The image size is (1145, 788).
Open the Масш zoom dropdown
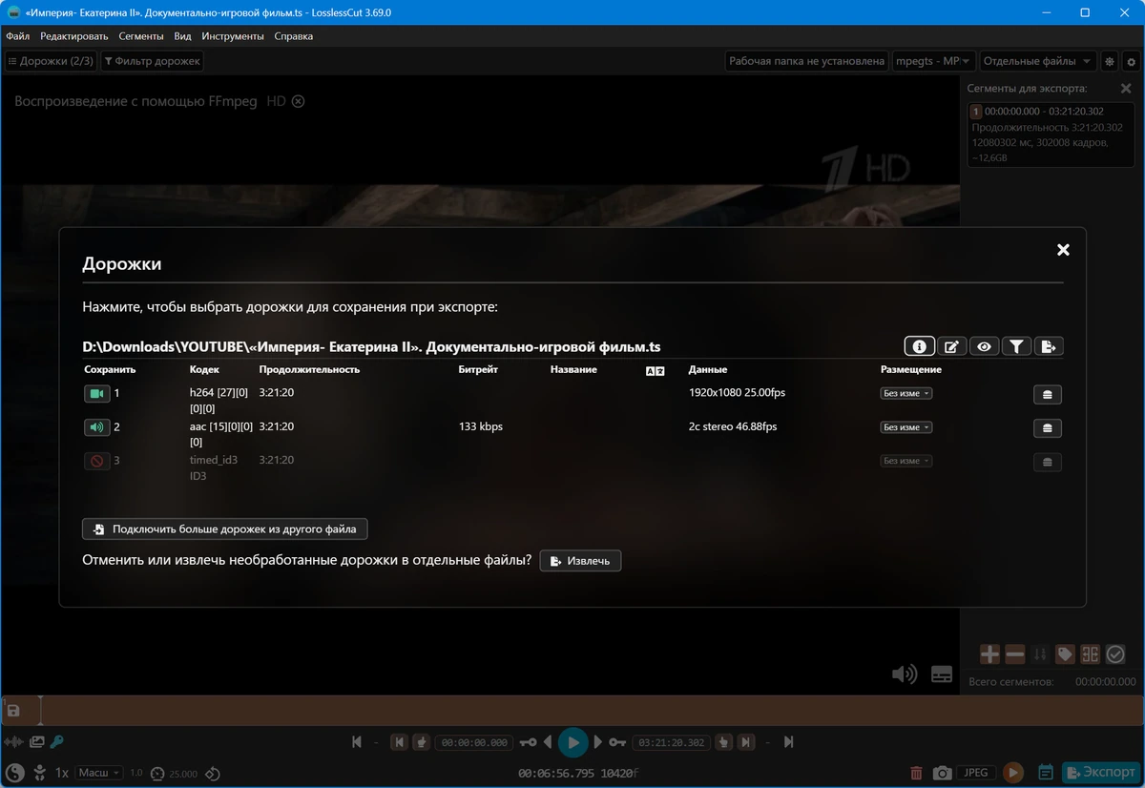click(x=99, y=773)
